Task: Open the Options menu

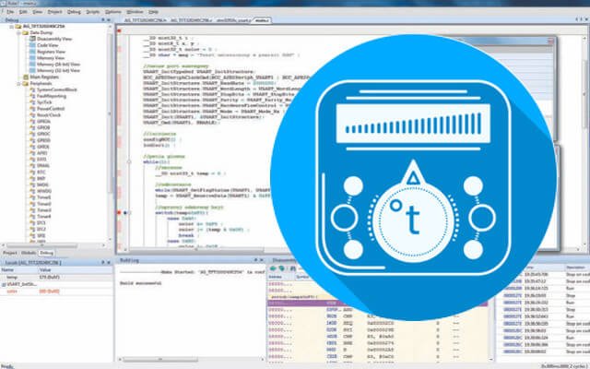Action: [112, 12]
